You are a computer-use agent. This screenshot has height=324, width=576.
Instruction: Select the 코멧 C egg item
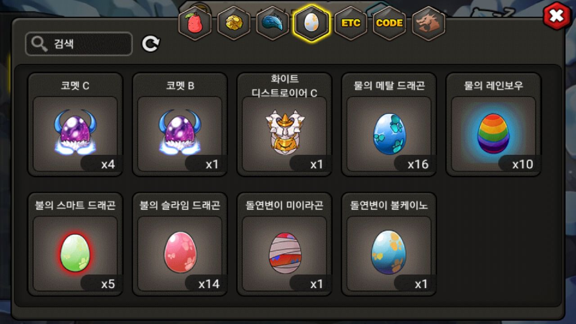click(75, 125)
